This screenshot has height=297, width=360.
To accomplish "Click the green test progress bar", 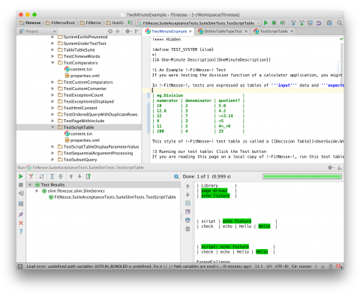I will tap(302, 176).
